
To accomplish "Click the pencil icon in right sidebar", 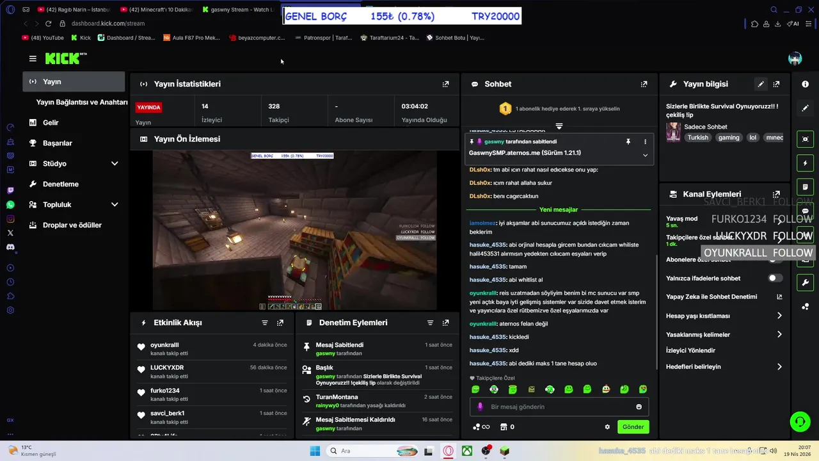I will pyautogui.click(x=805, y=108).
